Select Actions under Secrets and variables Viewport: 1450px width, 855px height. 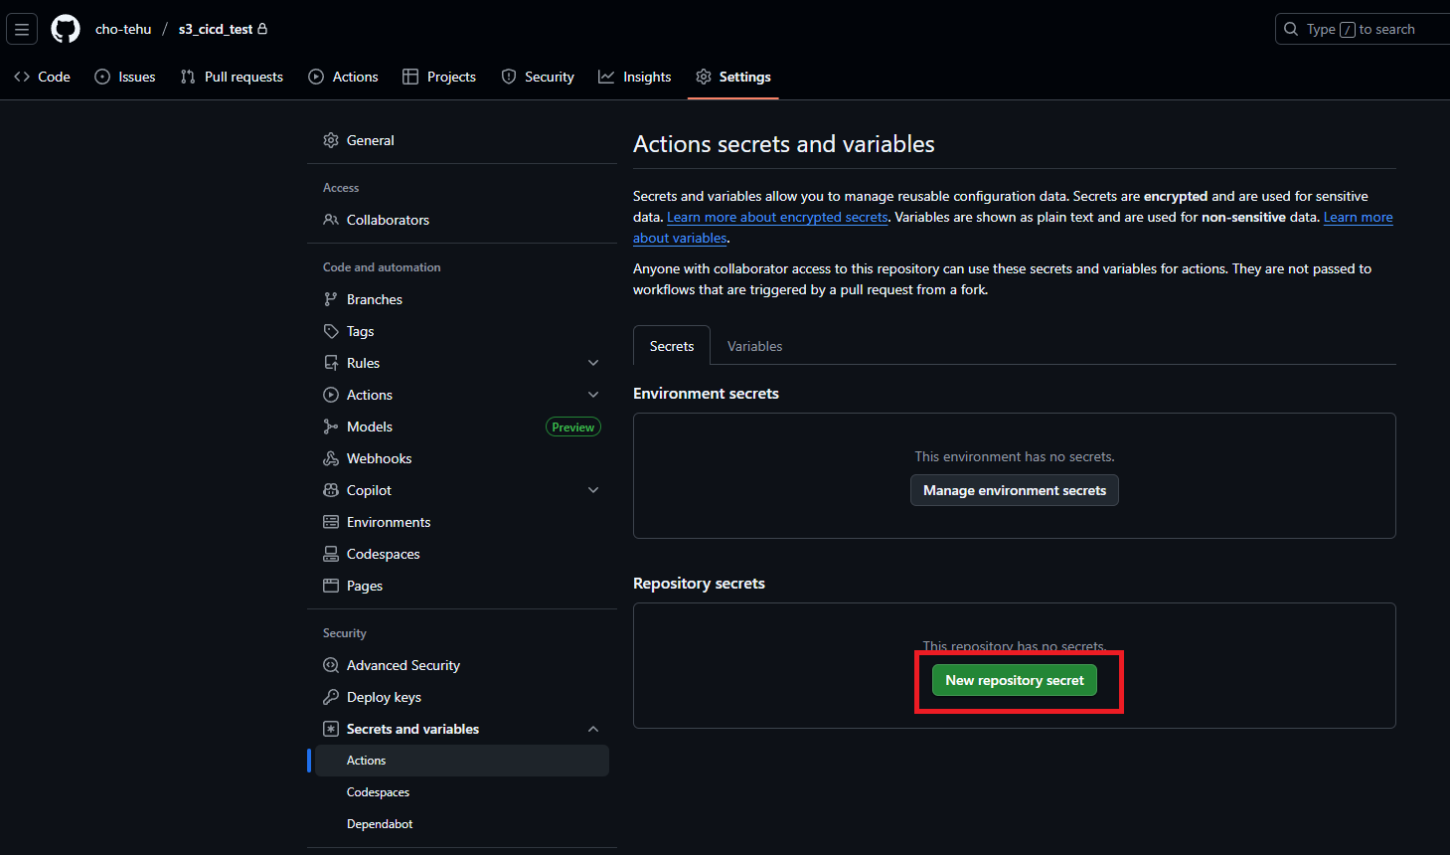pyautogui.click(x=462, y=761)
